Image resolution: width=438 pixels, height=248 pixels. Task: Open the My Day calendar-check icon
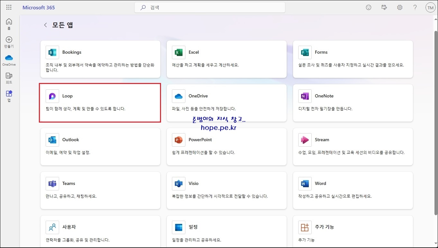tap(384, 7)
